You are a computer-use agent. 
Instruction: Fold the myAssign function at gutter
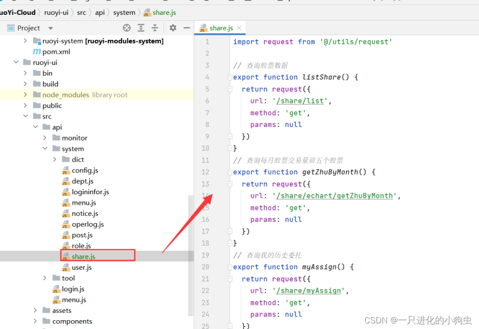click(229, 267)
